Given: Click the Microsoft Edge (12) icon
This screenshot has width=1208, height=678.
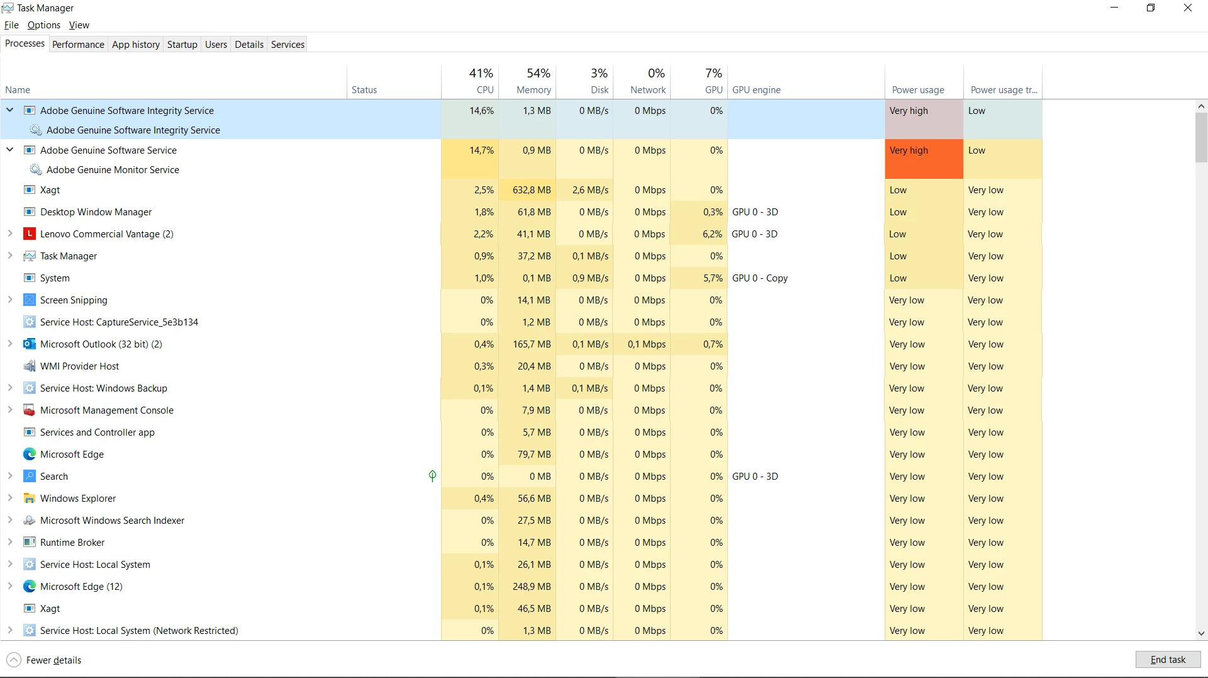Looking at the screenshot, I should pos(29,586).
